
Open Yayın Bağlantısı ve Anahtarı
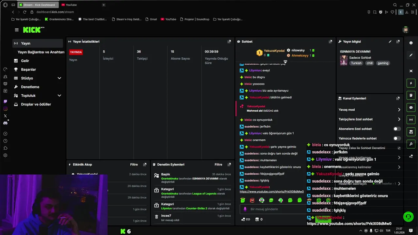coord(41,52)
